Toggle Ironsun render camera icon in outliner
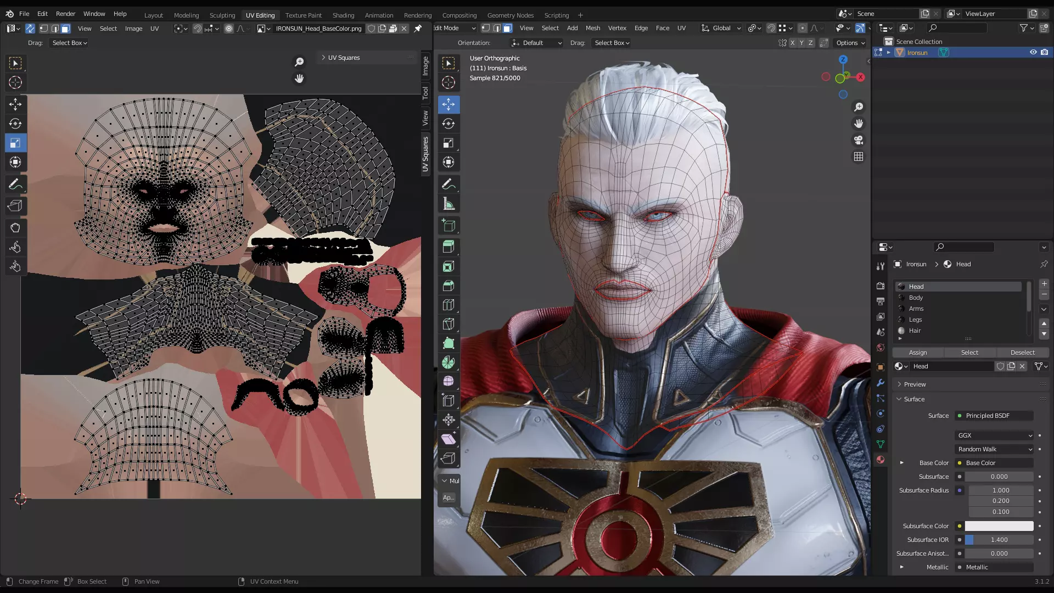The height and width of the screenshot is (593, 1054). click(x=1044, y=52)
